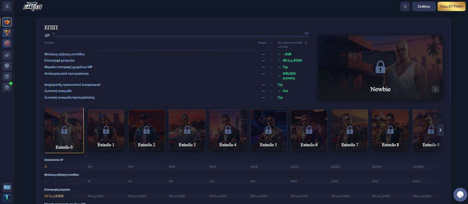Image resolution: width=468 pixels, height=204 pixels.
Task: Select the Επίπεδο 6 level card
Action: pos(309,130)
